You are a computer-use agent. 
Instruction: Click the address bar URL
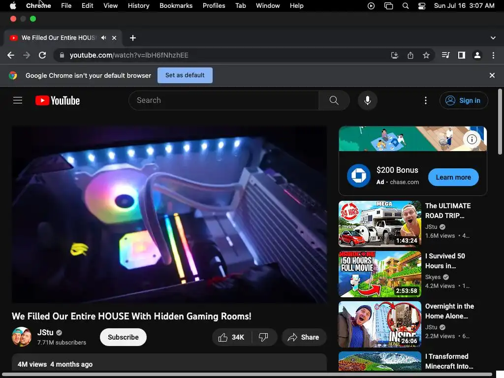[129, 55]
